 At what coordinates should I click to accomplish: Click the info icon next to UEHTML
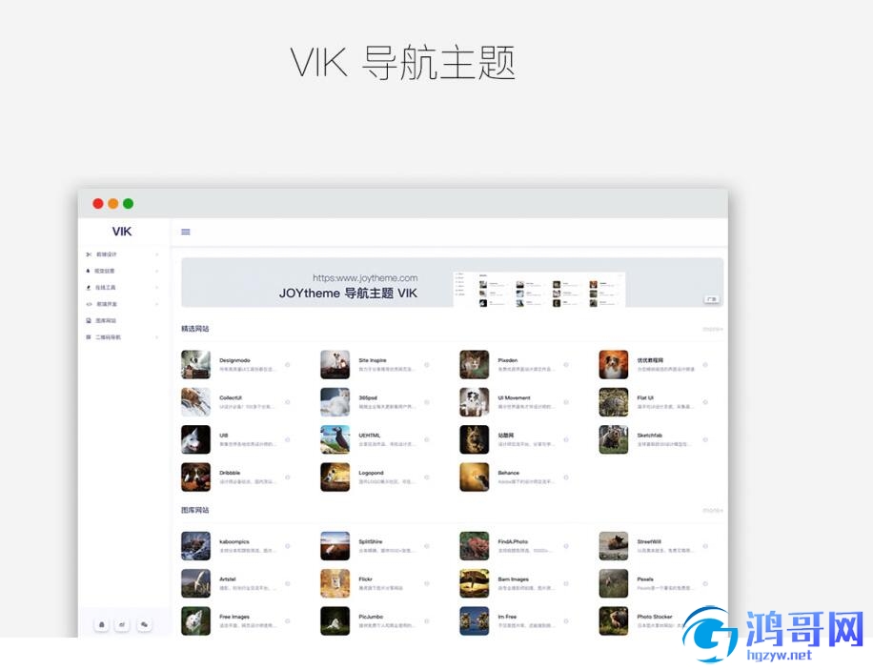(427, 440)
